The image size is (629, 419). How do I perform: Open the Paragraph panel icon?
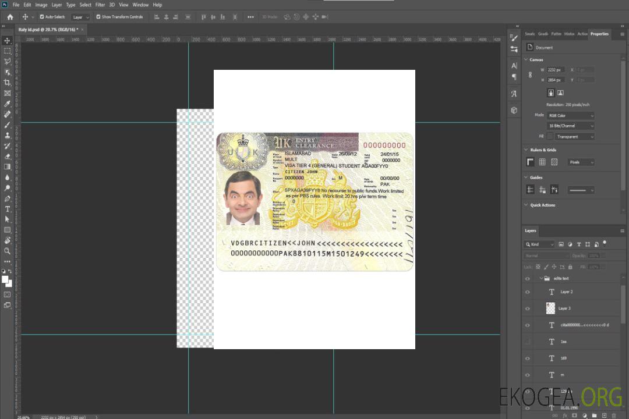(x=514, y=77)
